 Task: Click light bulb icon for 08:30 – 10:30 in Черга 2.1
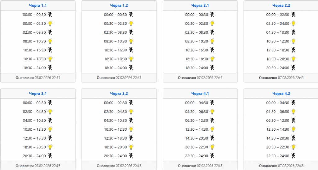pyautogui.click(x=212, y=41)
